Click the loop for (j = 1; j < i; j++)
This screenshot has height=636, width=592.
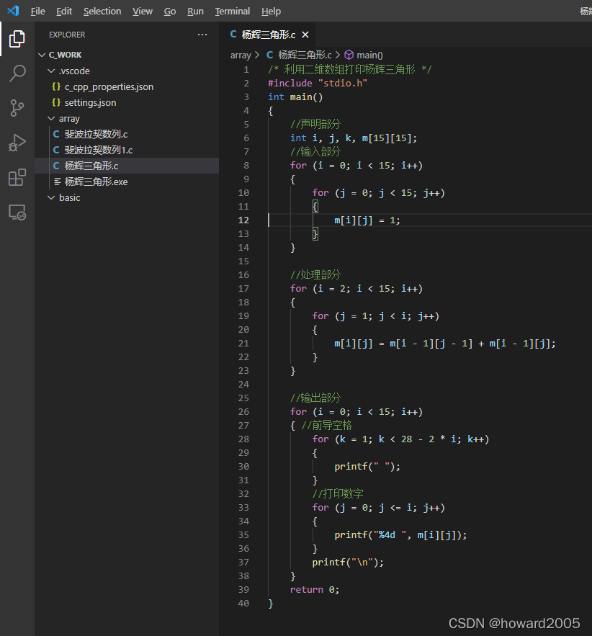tap(375, 316)
